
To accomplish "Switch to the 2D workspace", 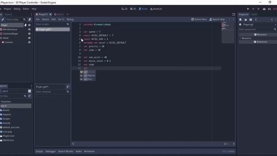I will (x=124, y=9).
